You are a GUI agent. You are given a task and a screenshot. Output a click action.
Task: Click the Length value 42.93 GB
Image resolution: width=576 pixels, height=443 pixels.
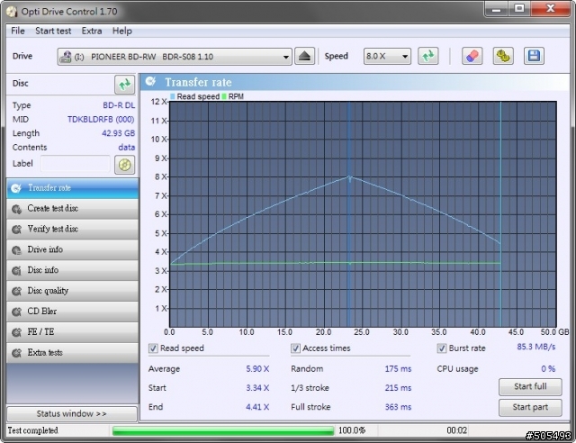118,133
